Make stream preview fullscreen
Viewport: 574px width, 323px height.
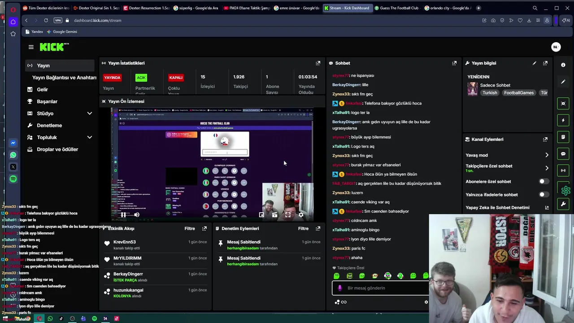(288, 215)
